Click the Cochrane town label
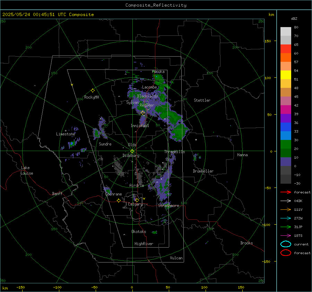This screenshot has width=312, height=292. pos(113,194)
